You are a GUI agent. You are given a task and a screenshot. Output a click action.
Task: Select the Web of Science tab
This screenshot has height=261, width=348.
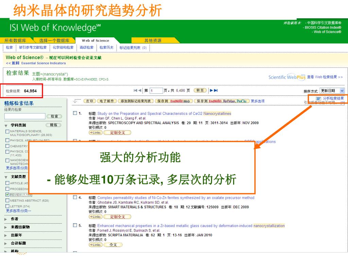[95, 40]
